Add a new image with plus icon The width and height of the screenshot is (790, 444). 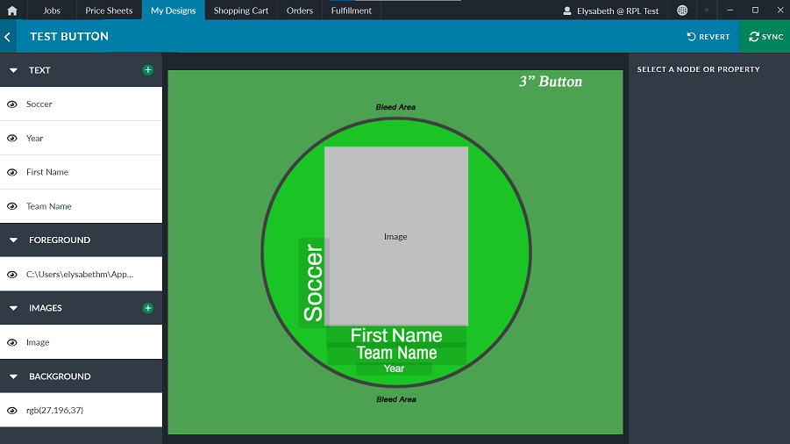(x=147, y=308)
